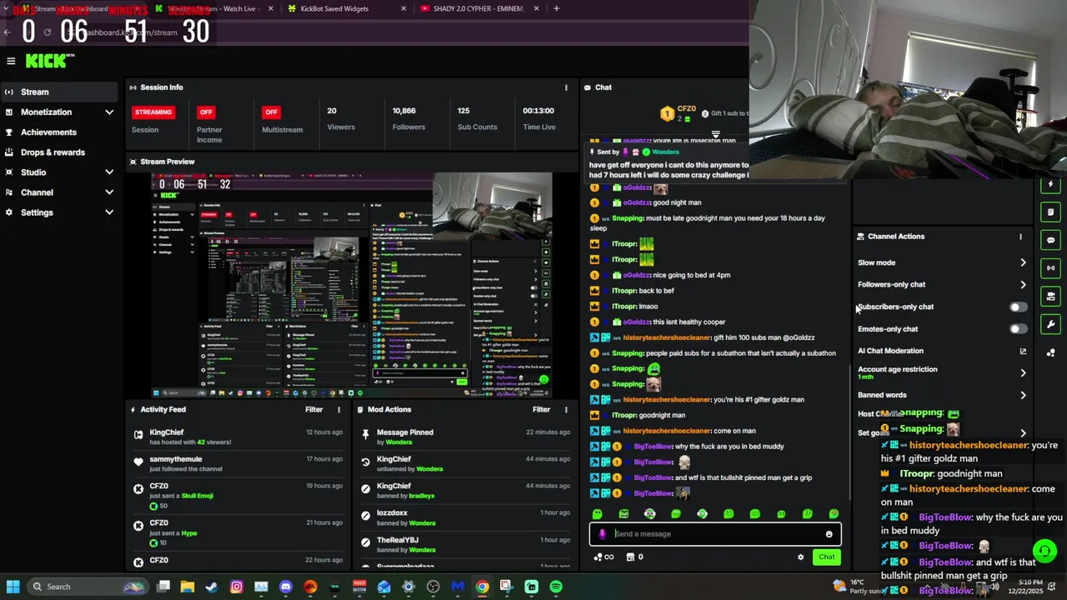Screen dimensions: 1067x600
Task: Open chat settings gear icon
Action: (800, 557)
